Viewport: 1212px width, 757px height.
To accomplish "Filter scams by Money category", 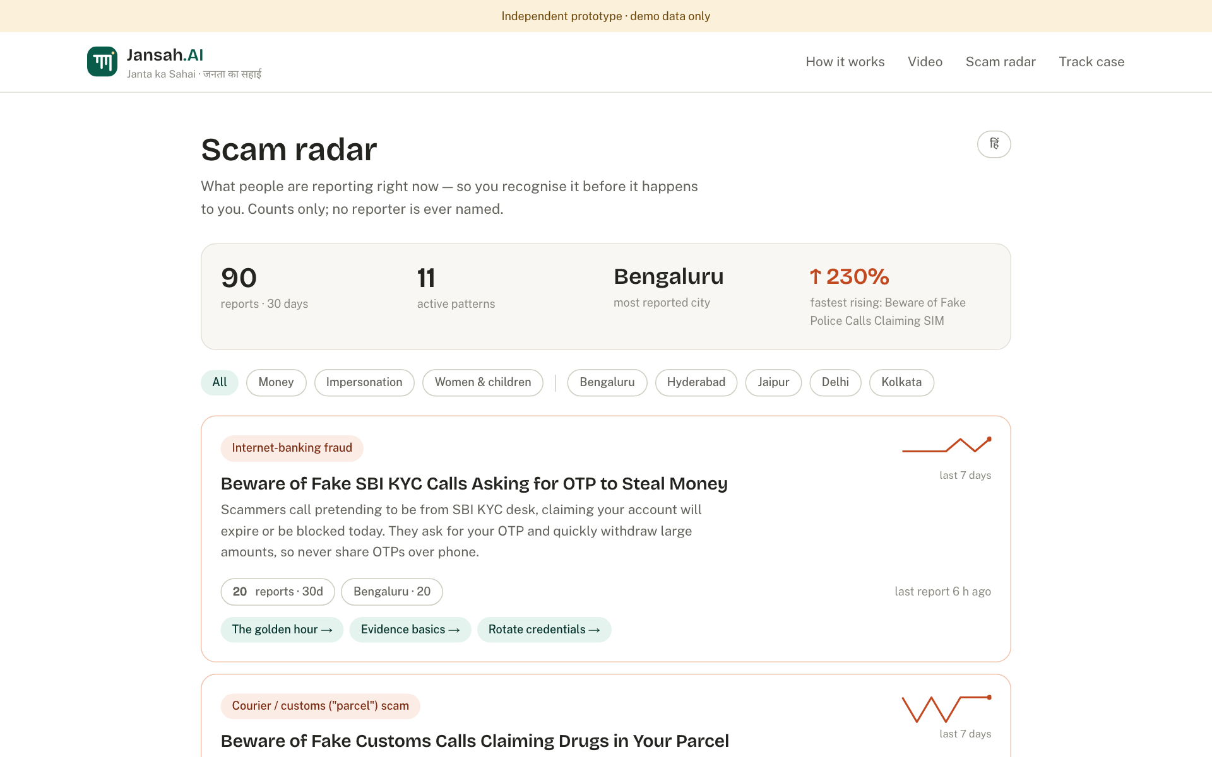I will (x=276, y=382).
